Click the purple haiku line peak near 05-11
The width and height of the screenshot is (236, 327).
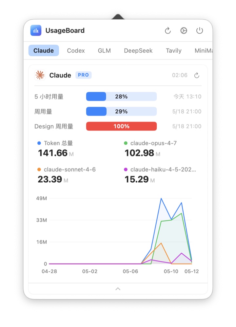coord(182,253)
